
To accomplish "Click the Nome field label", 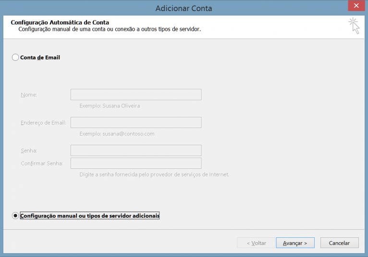I will pos(29,95).
